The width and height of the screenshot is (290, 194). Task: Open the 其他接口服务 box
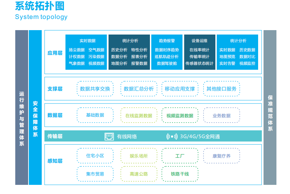click(x=221, y=89)
